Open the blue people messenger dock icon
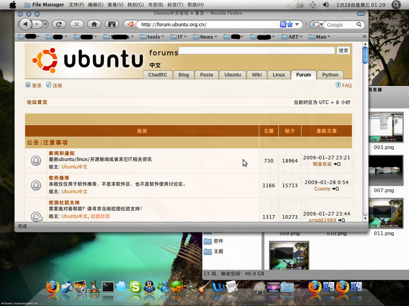 coord(163,287)
